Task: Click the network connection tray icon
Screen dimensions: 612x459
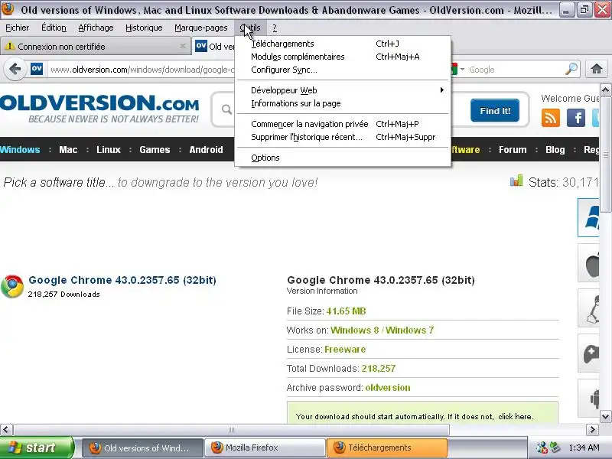Action: [x=555, y=448]
